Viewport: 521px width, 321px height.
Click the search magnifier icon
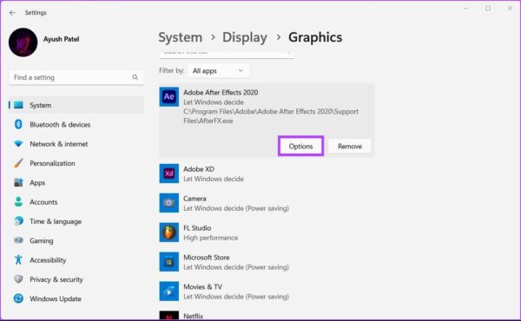click(135, 77)
